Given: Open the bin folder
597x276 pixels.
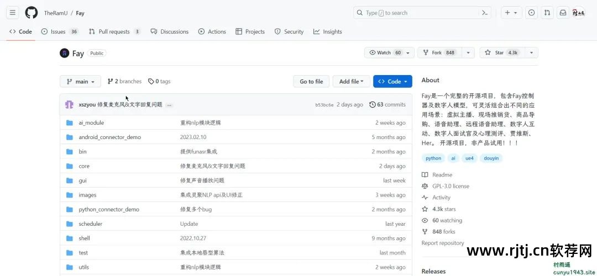Looking at the screenshot, I should (x=82, y=152).
